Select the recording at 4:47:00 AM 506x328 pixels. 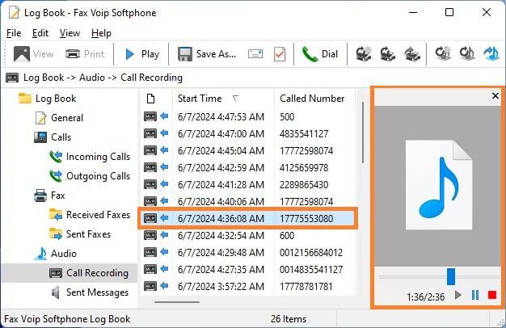click(x=247, y=133)
